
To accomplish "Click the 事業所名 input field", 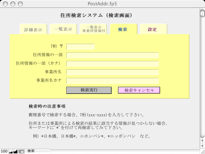I will 112,72.
